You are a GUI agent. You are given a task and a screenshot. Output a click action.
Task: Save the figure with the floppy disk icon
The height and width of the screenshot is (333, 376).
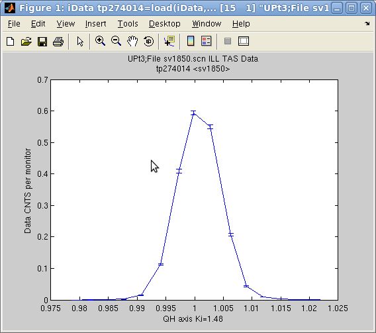tap(42, 42)
